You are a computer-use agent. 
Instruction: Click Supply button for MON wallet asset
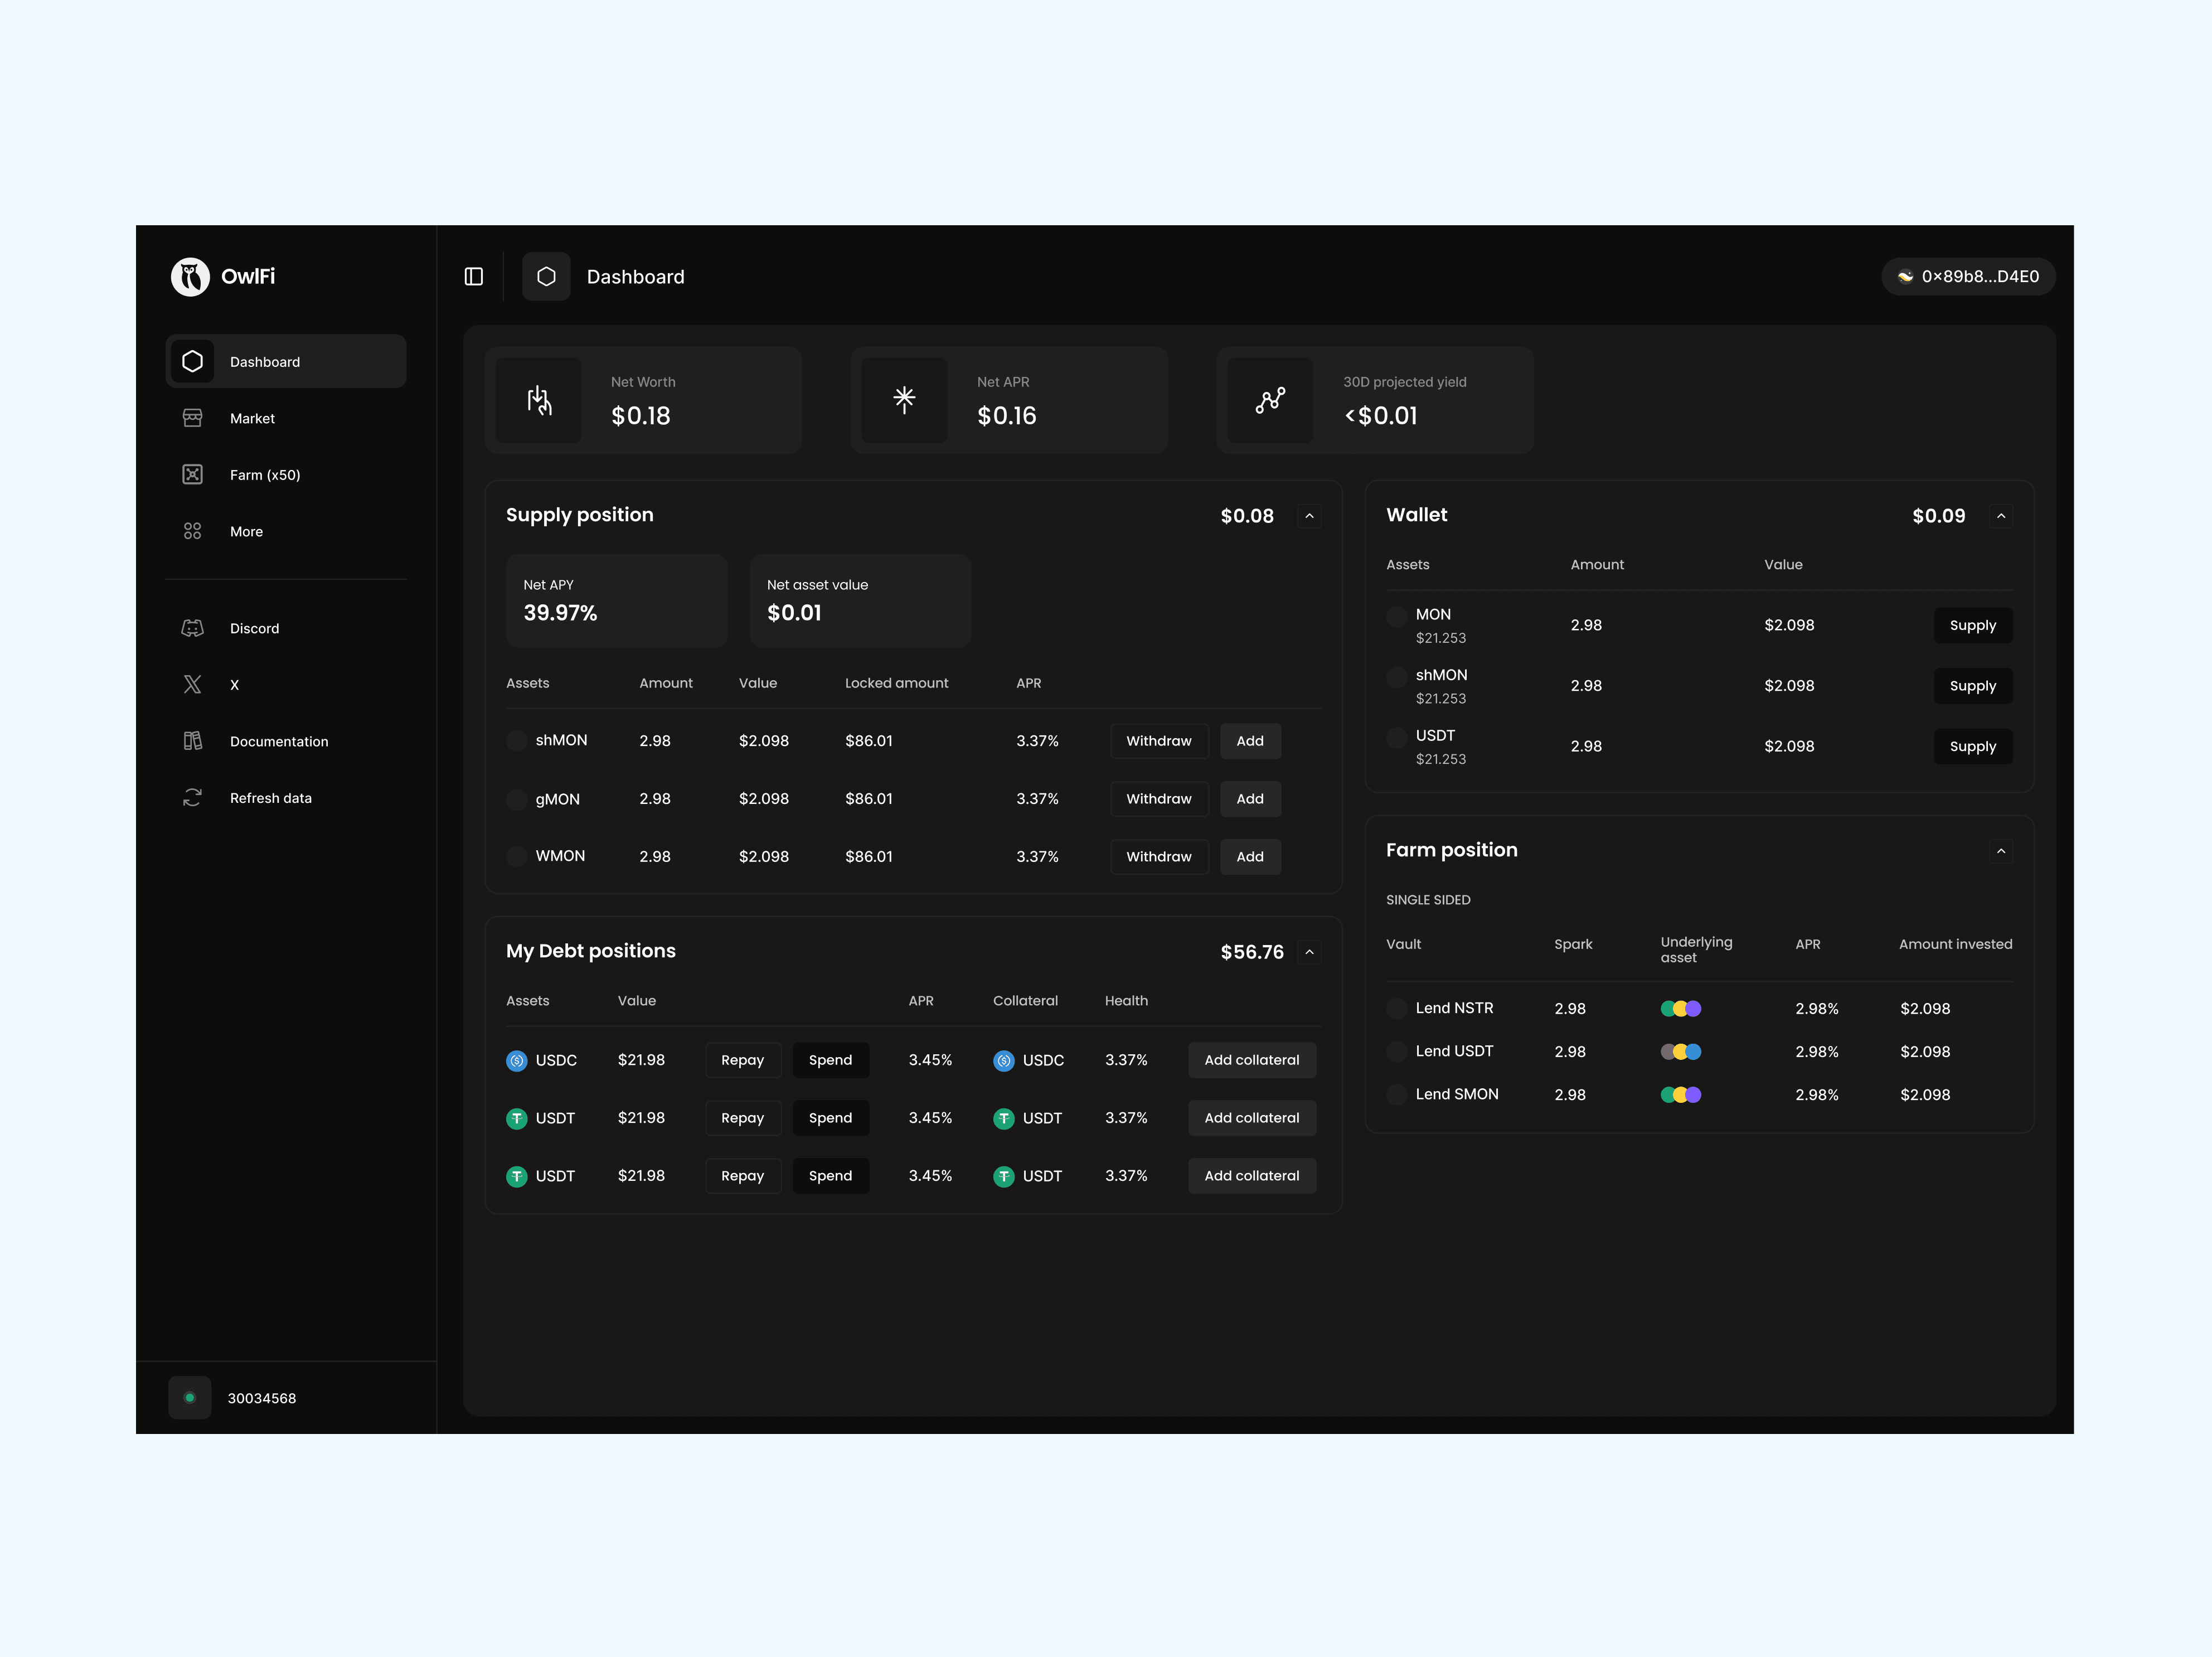click(x=1972, y=625)
